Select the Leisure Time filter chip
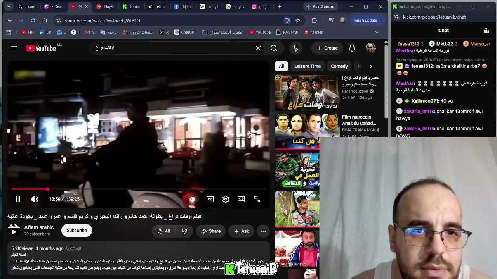 click(308, 66)
